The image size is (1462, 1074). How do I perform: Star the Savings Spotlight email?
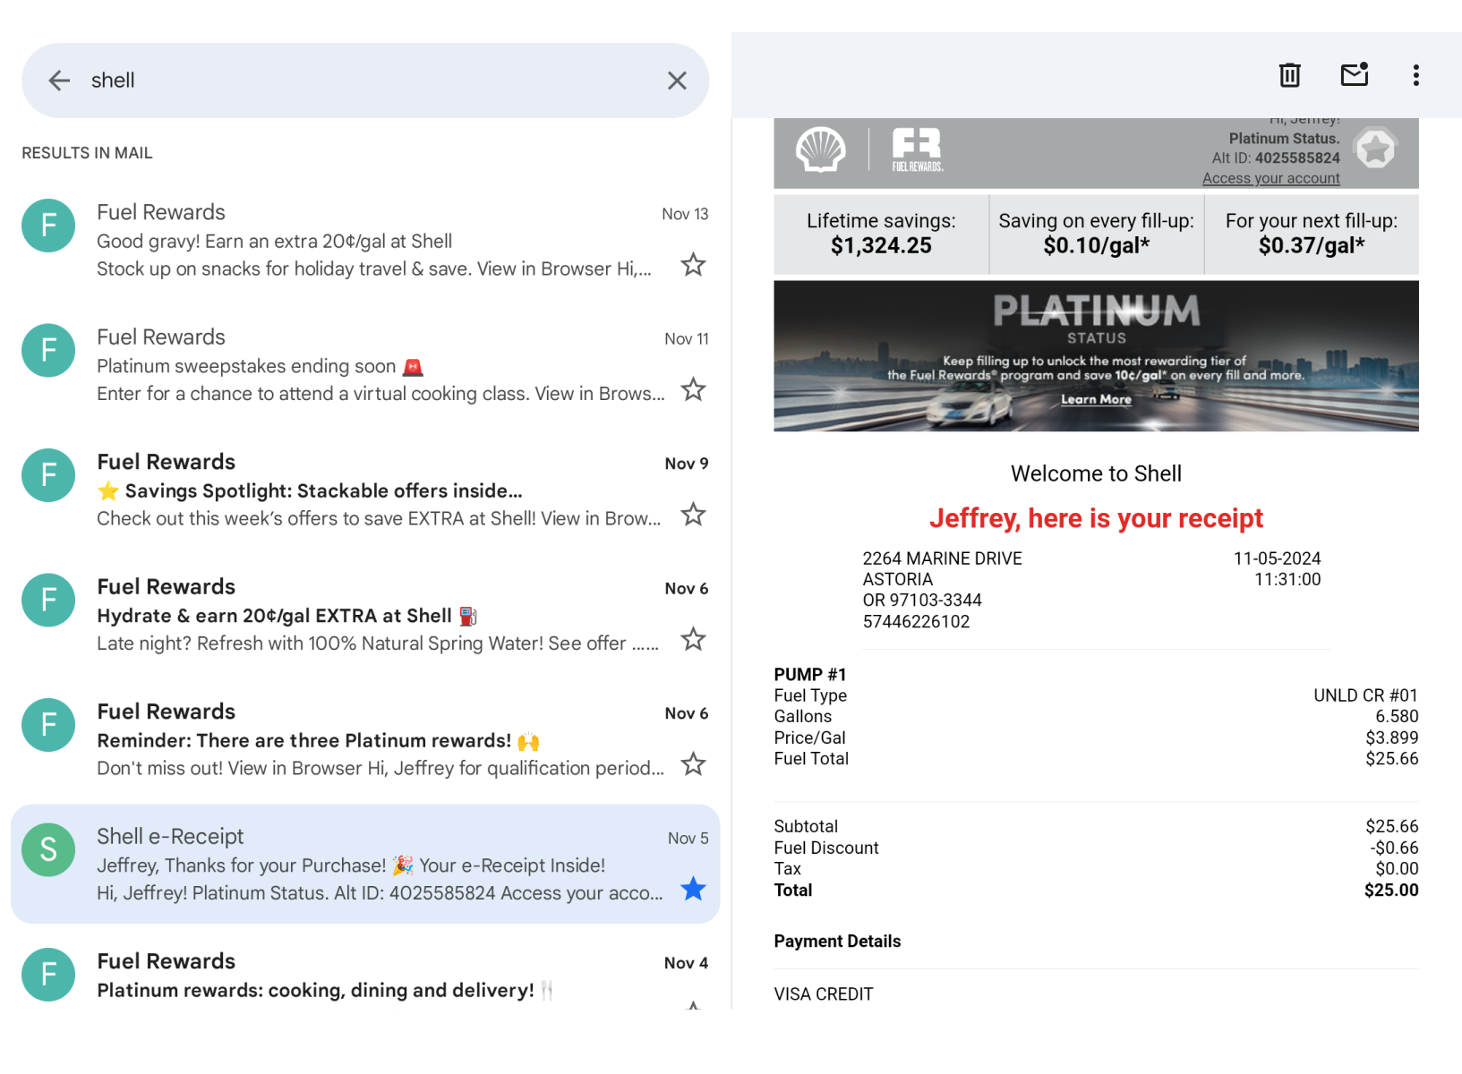(x=693, y=515)
